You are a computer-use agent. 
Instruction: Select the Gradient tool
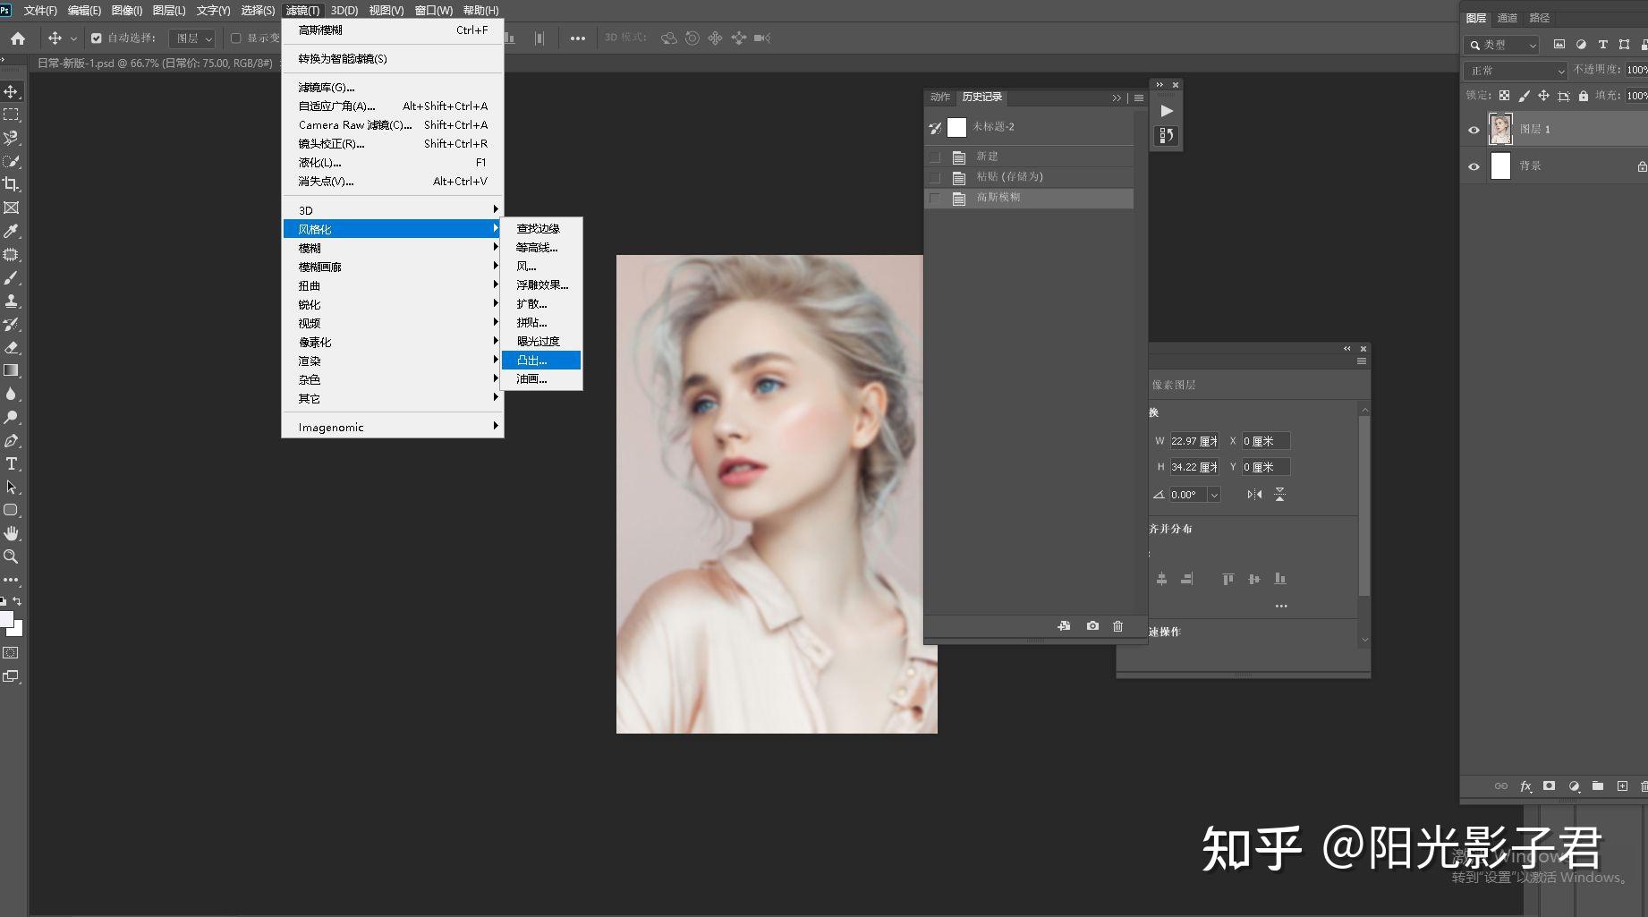point(12,370)
